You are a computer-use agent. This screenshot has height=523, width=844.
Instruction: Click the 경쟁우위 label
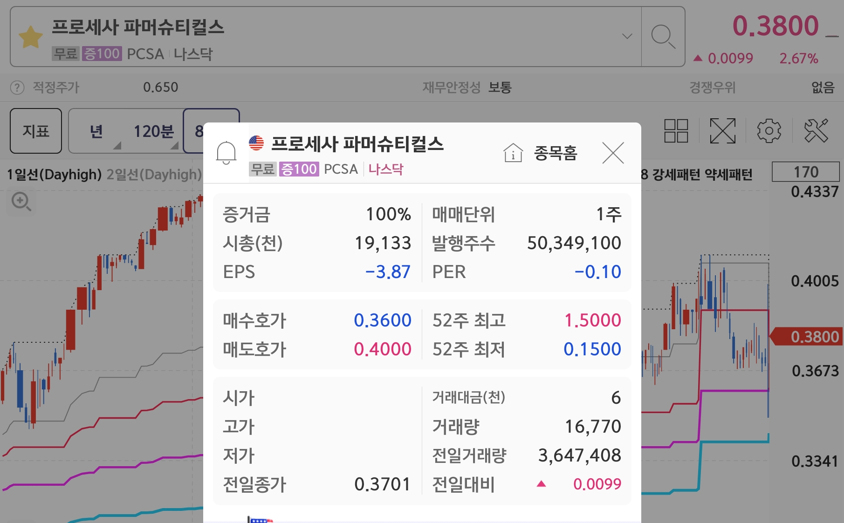pyautogui.click(x=712, y=88)
